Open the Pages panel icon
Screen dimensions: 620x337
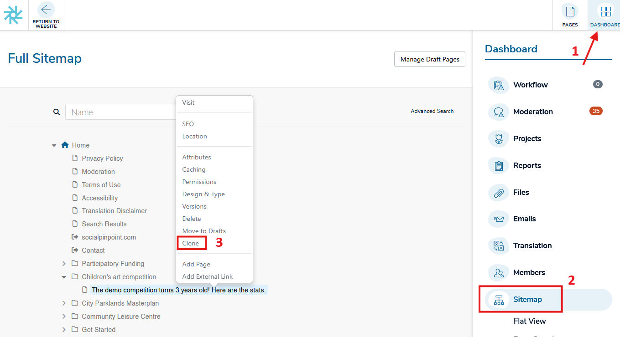(x=570, y=11)
